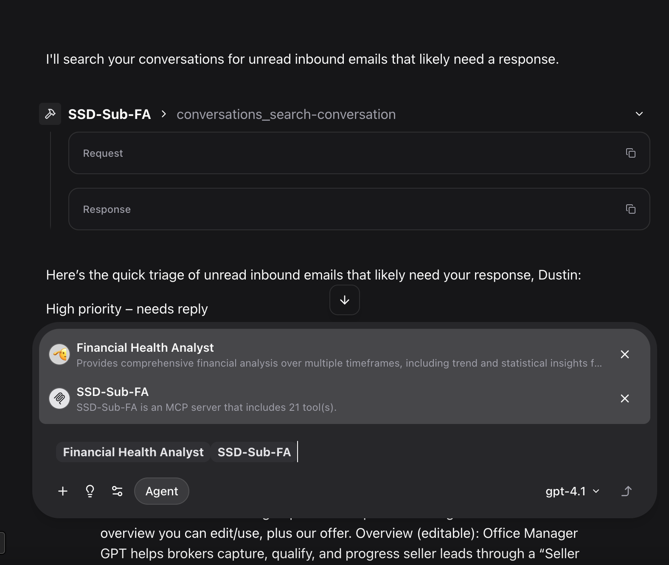The height and width of the screenshot is (565, 669).
Task: Remove Financial Health Analyst from list
Action: click(624, 354)
